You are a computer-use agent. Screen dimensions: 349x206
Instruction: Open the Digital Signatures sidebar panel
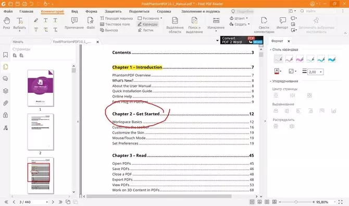click(x=6, y=128)
